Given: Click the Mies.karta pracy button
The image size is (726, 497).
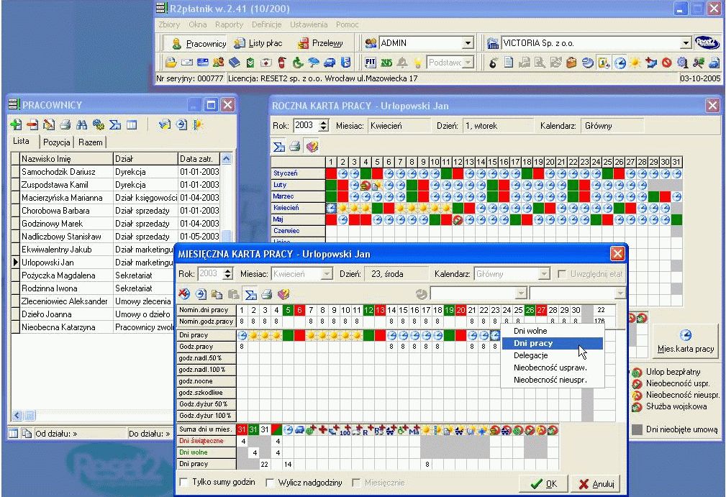Looking at the screenshot, I should click(686, 342).
